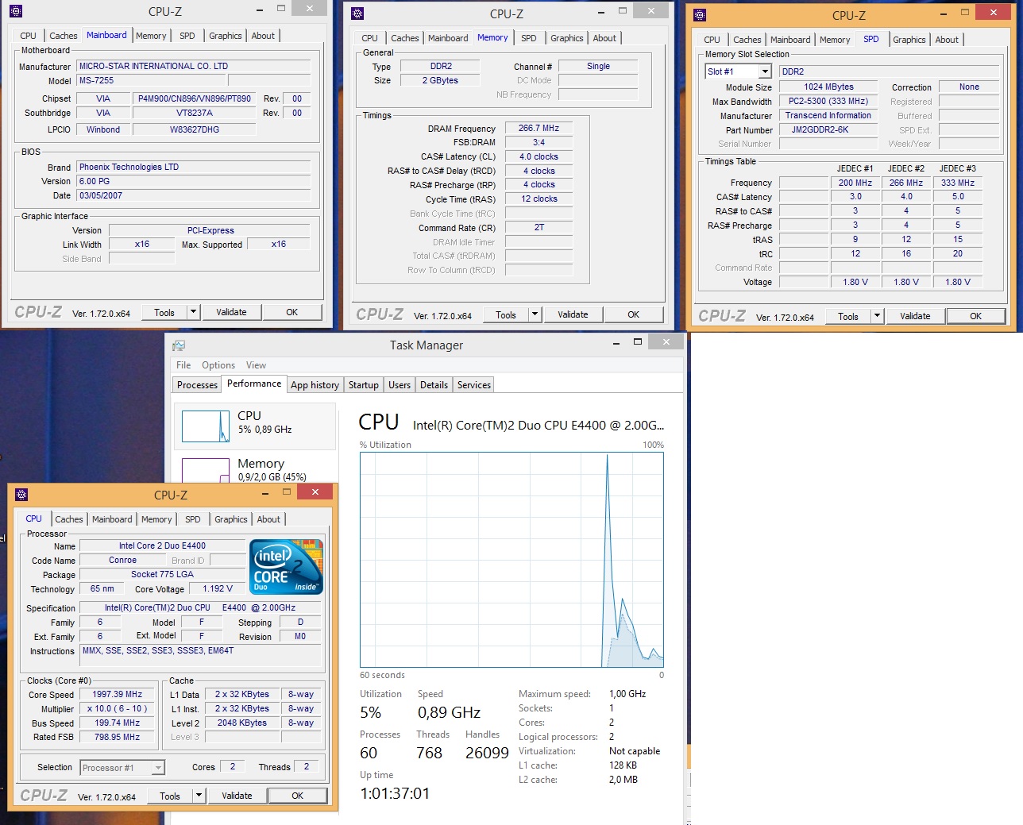
Task: Open Tools dropdown arrow in CPU tab window
Action: (x=199, y=796)
